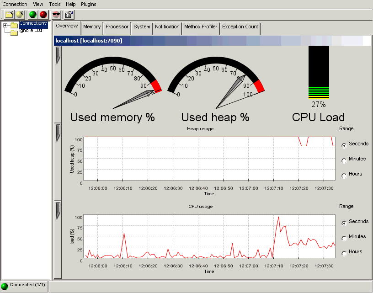Open the Help menu
The height and width of the screenshot is (293, 373).
point(71,4)
